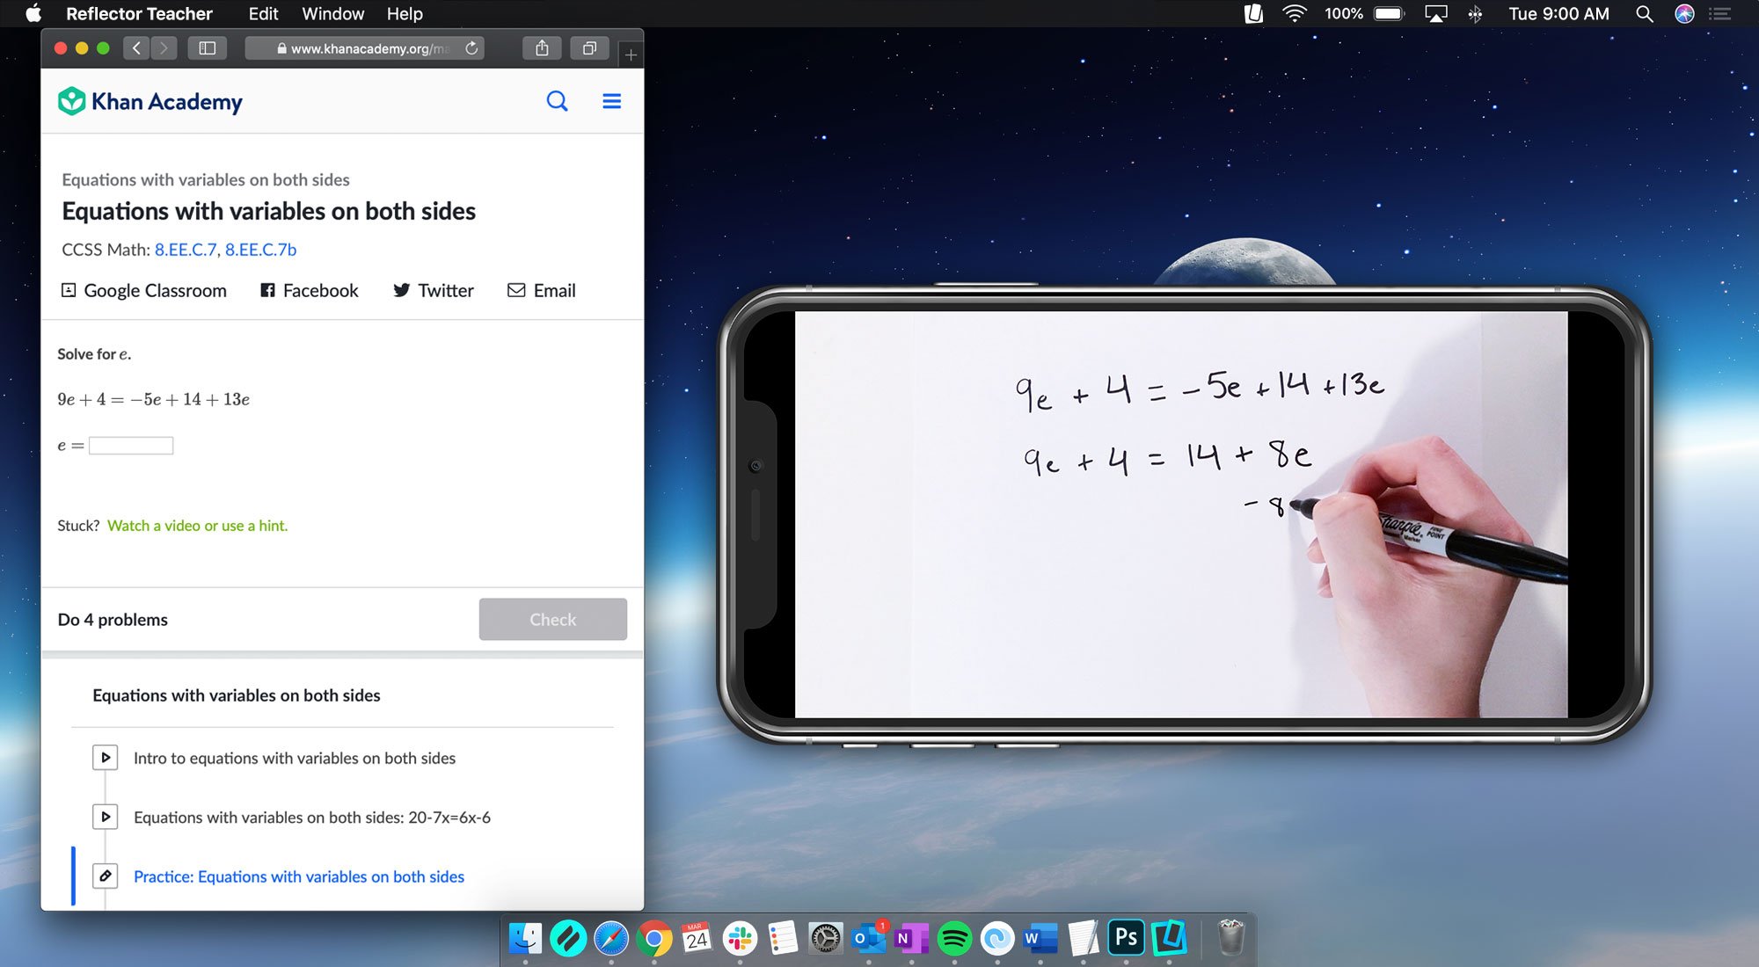Image resolution: width=1759 pixels, height=967 pixels.
Task: Launch Google Chrome from the dock
Action: click(x=654, y=939)
